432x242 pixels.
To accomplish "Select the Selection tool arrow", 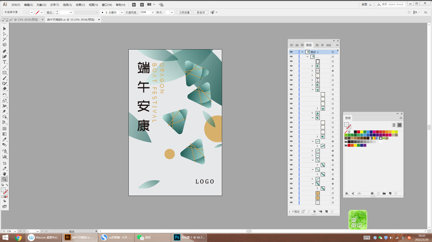I will pos(4,29).
